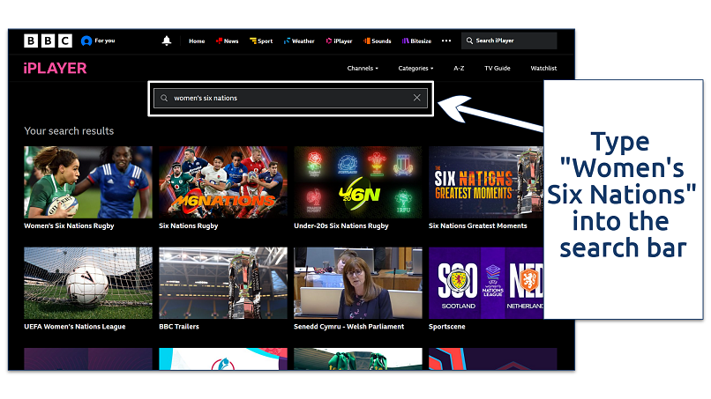Expand the Channels dropdown
The width and height of the screenshot is (711, 399).
tap(363, 69)
